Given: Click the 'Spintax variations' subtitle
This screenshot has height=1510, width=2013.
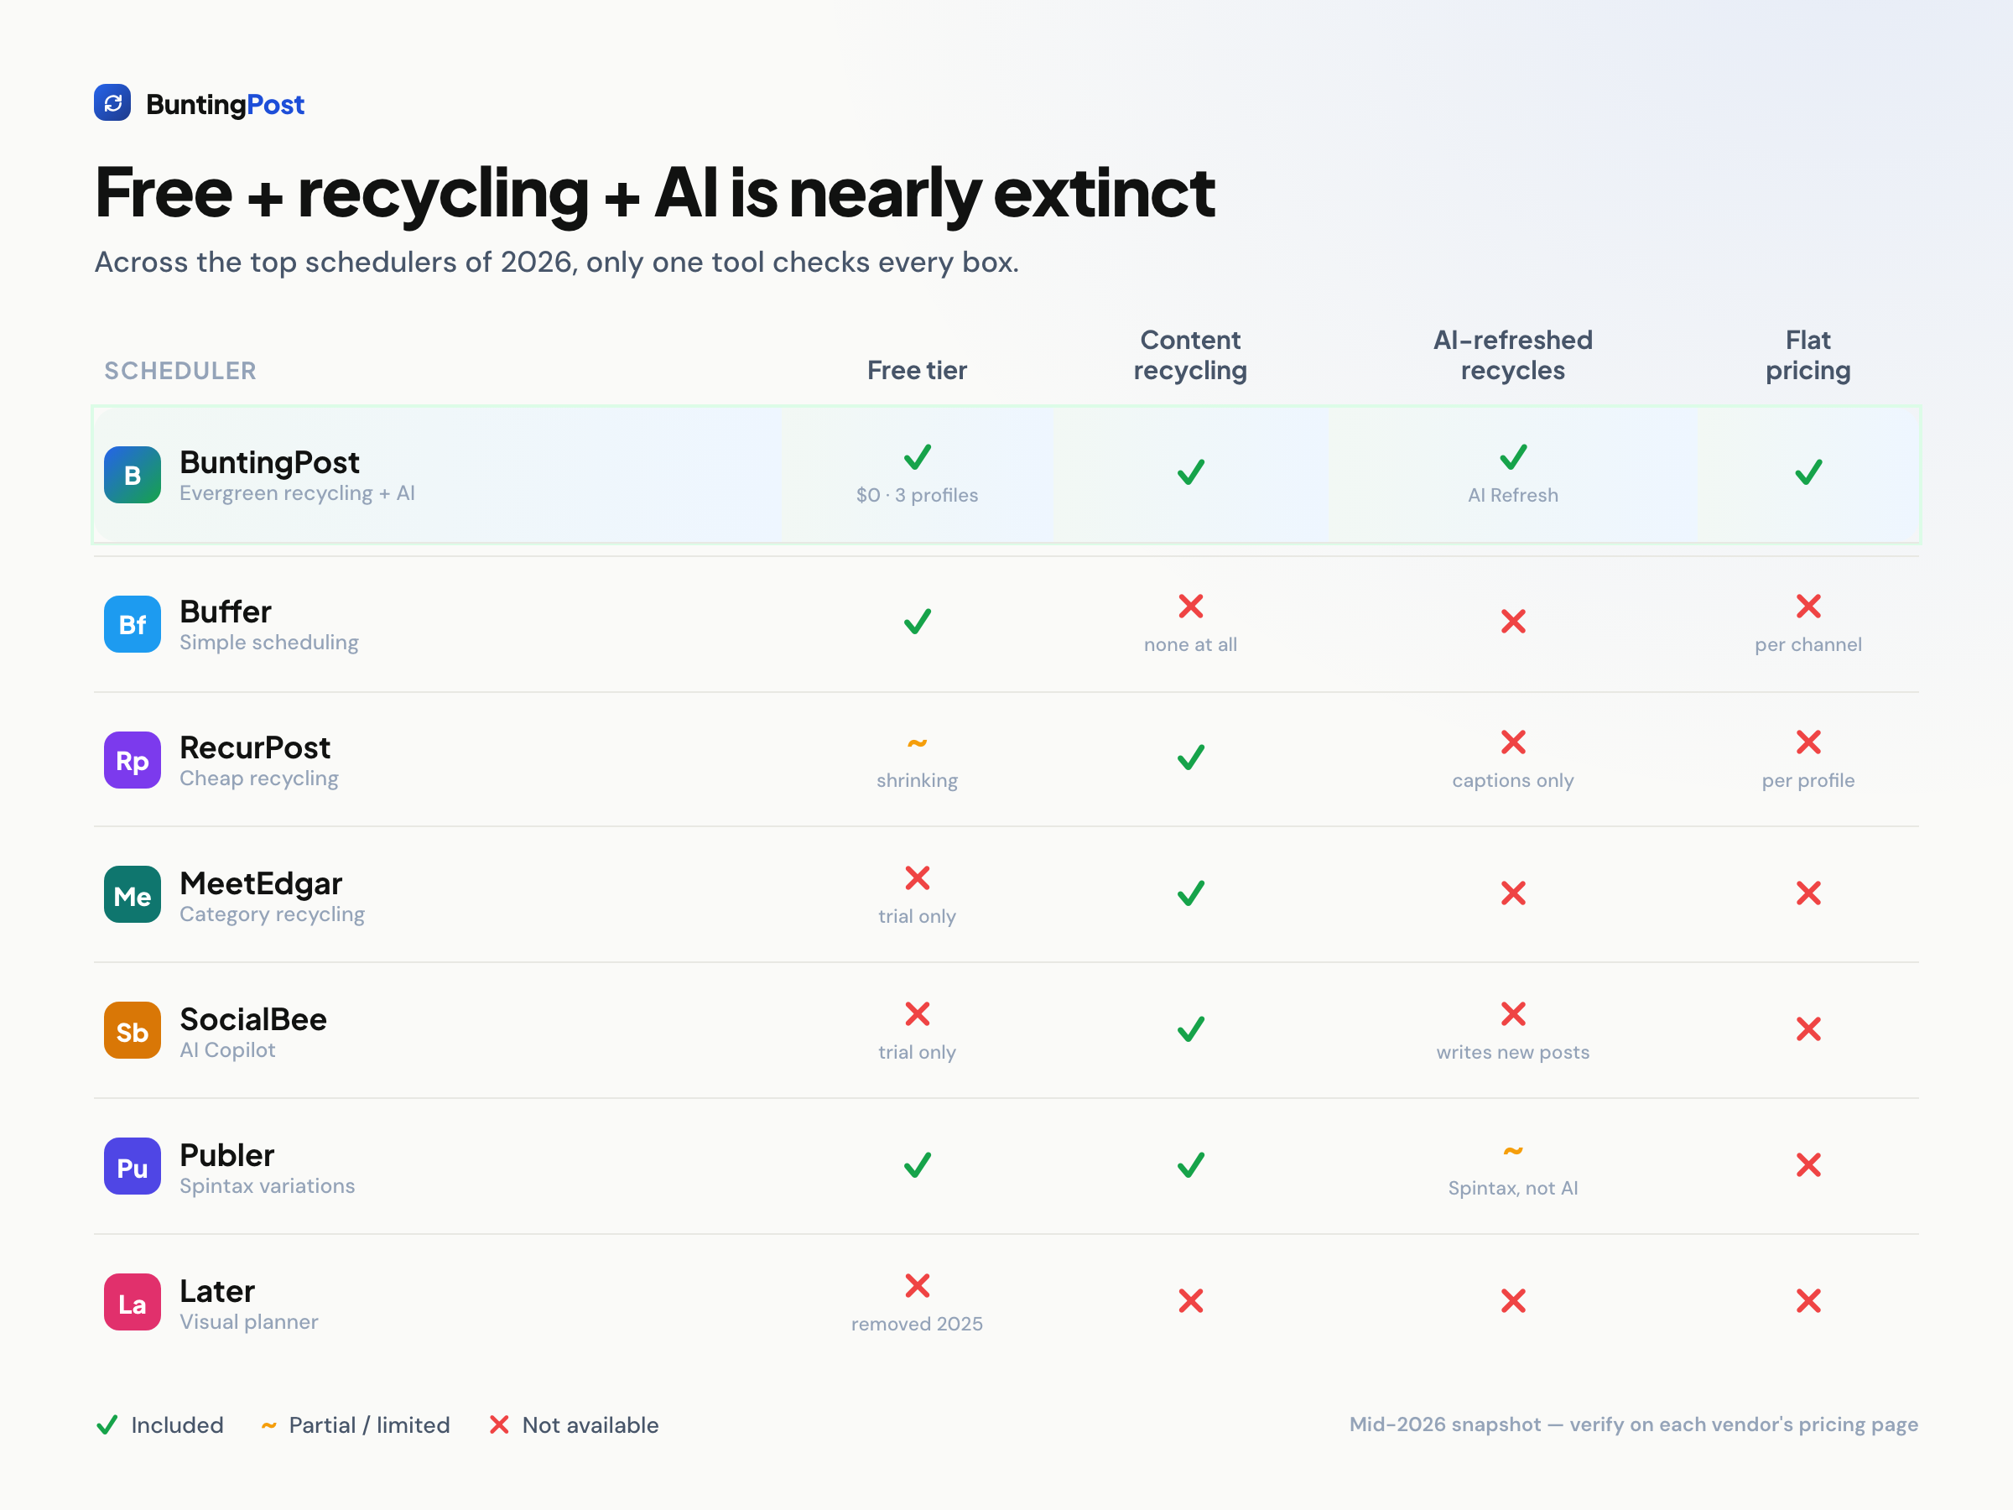Looking at the screenshot, I should point(268,1186).
